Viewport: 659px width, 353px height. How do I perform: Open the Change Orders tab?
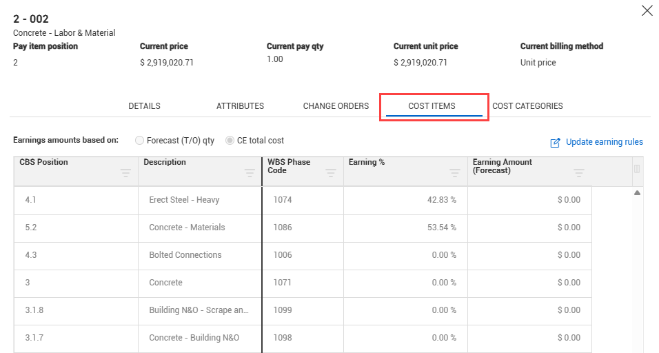point(336,106)
